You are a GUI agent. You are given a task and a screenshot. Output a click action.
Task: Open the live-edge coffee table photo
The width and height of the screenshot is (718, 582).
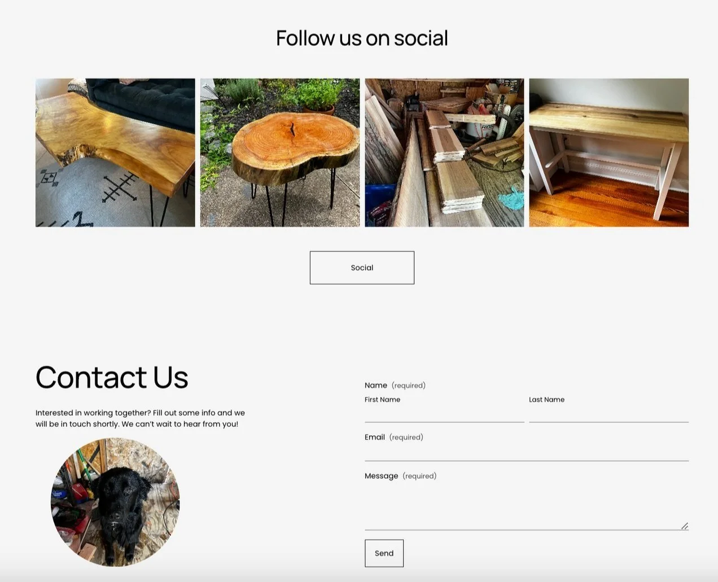(115, 152)
